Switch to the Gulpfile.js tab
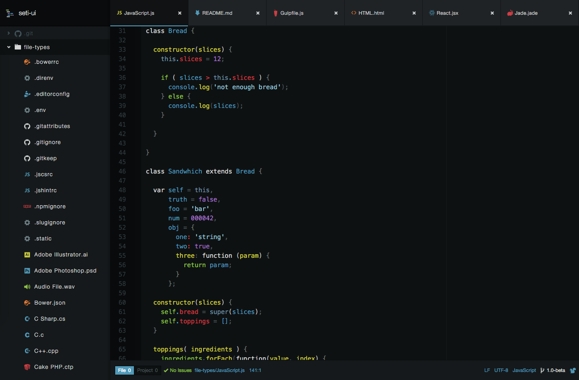 pyautogui.click(x=292, y=13)
